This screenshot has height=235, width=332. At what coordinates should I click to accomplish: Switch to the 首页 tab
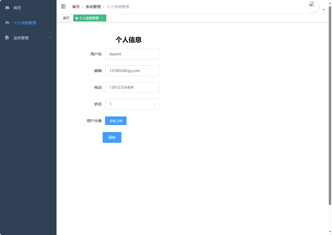click(x=66, y=18)
